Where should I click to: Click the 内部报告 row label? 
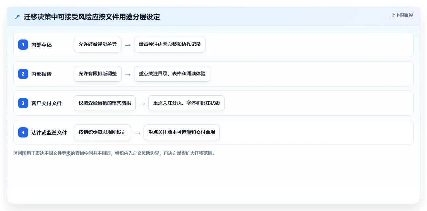tap(42, 74)
